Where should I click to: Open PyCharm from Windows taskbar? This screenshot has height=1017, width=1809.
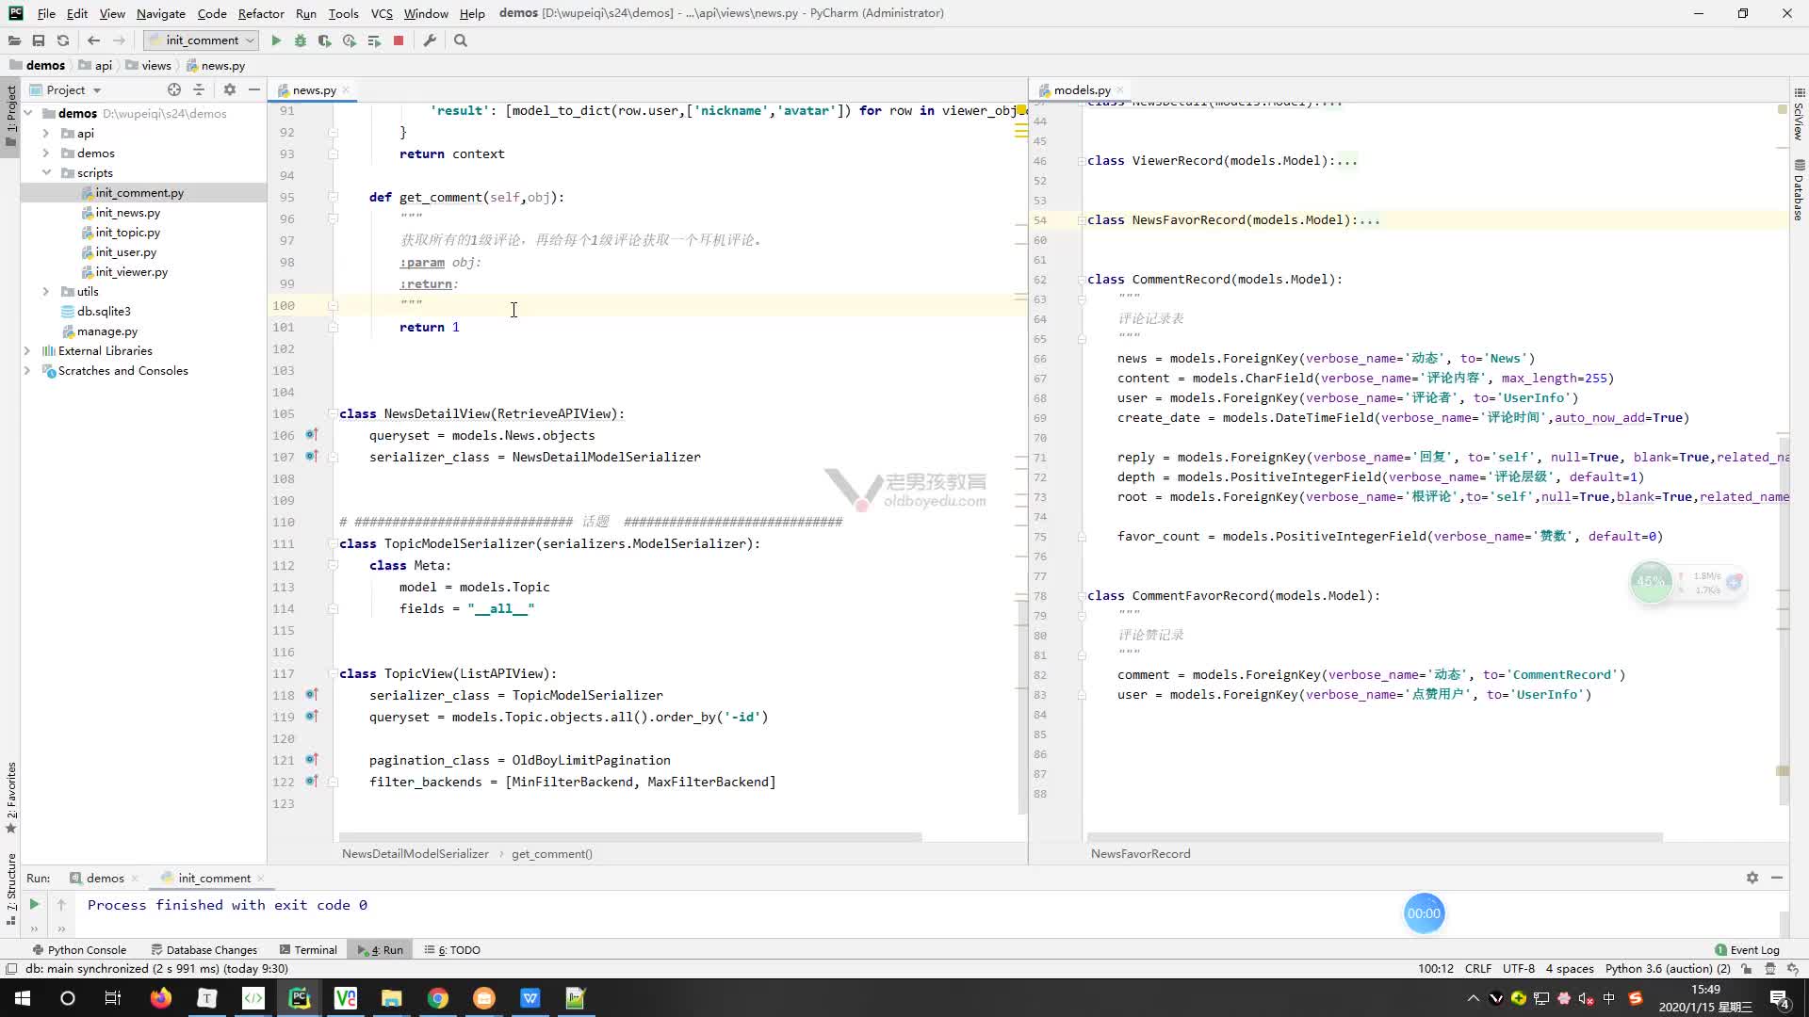pyautogui.click(x=300, y=998)
